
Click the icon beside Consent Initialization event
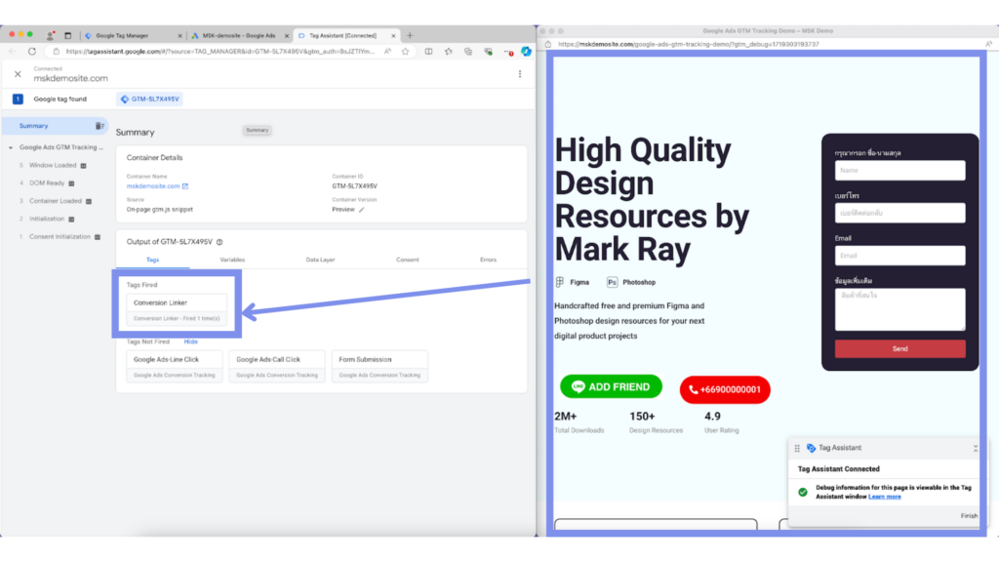point(98,237)
